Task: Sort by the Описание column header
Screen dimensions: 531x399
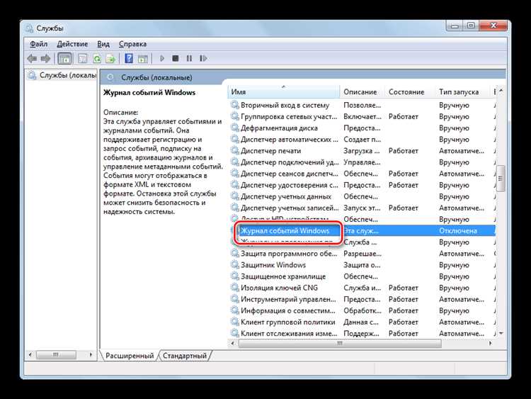Action: (x=362, y=92)
